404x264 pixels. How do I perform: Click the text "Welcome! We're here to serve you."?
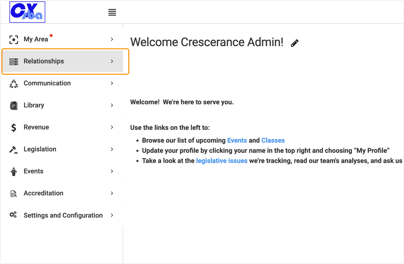[x=182, y=102]
